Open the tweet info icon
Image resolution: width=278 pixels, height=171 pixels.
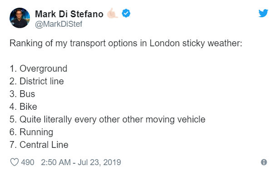pos(264,162)
